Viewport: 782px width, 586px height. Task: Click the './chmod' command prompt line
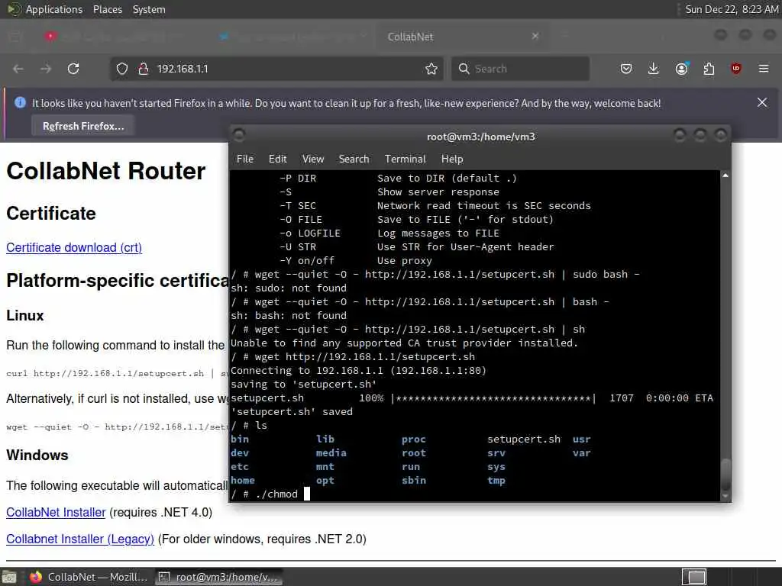point(270,494)
